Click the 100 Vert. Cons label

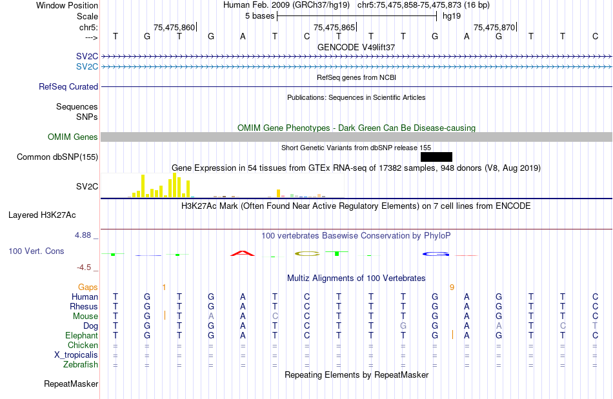coord(36,251)
